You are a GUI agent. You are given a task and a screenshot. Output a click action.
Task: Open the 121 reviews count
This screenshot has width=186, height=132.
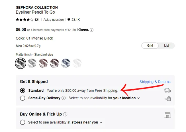click(x=37, y=20)
